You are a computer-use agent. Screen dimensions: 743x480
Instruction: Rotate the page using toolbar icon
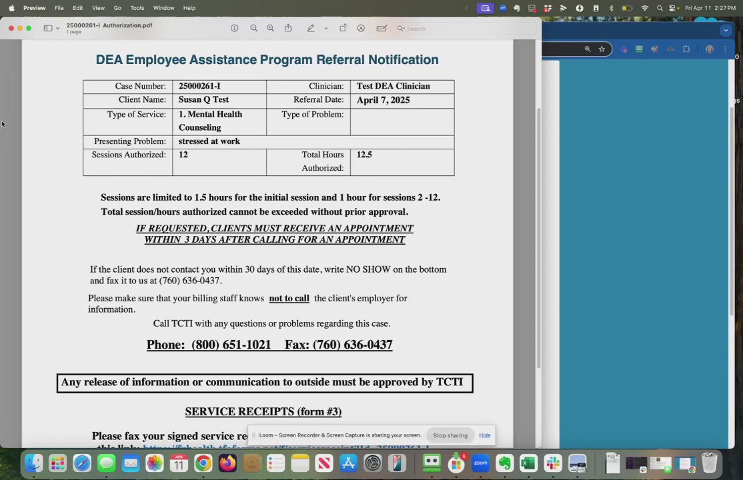click(x=343, y=29)
